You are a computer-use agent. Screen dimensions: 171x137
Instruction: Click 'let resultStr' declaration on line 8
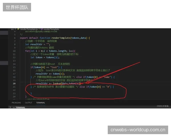coord(34,44)
